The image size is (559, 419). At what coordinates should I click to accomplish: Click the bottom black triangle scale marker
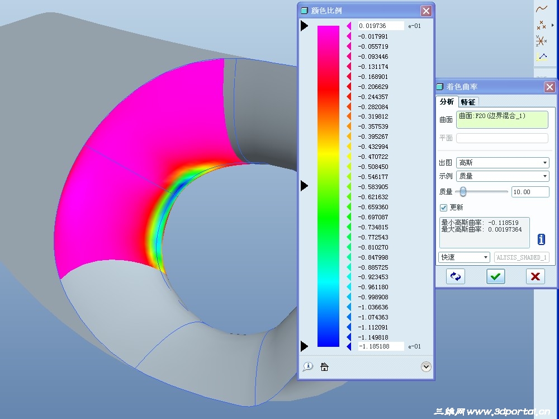304,346
